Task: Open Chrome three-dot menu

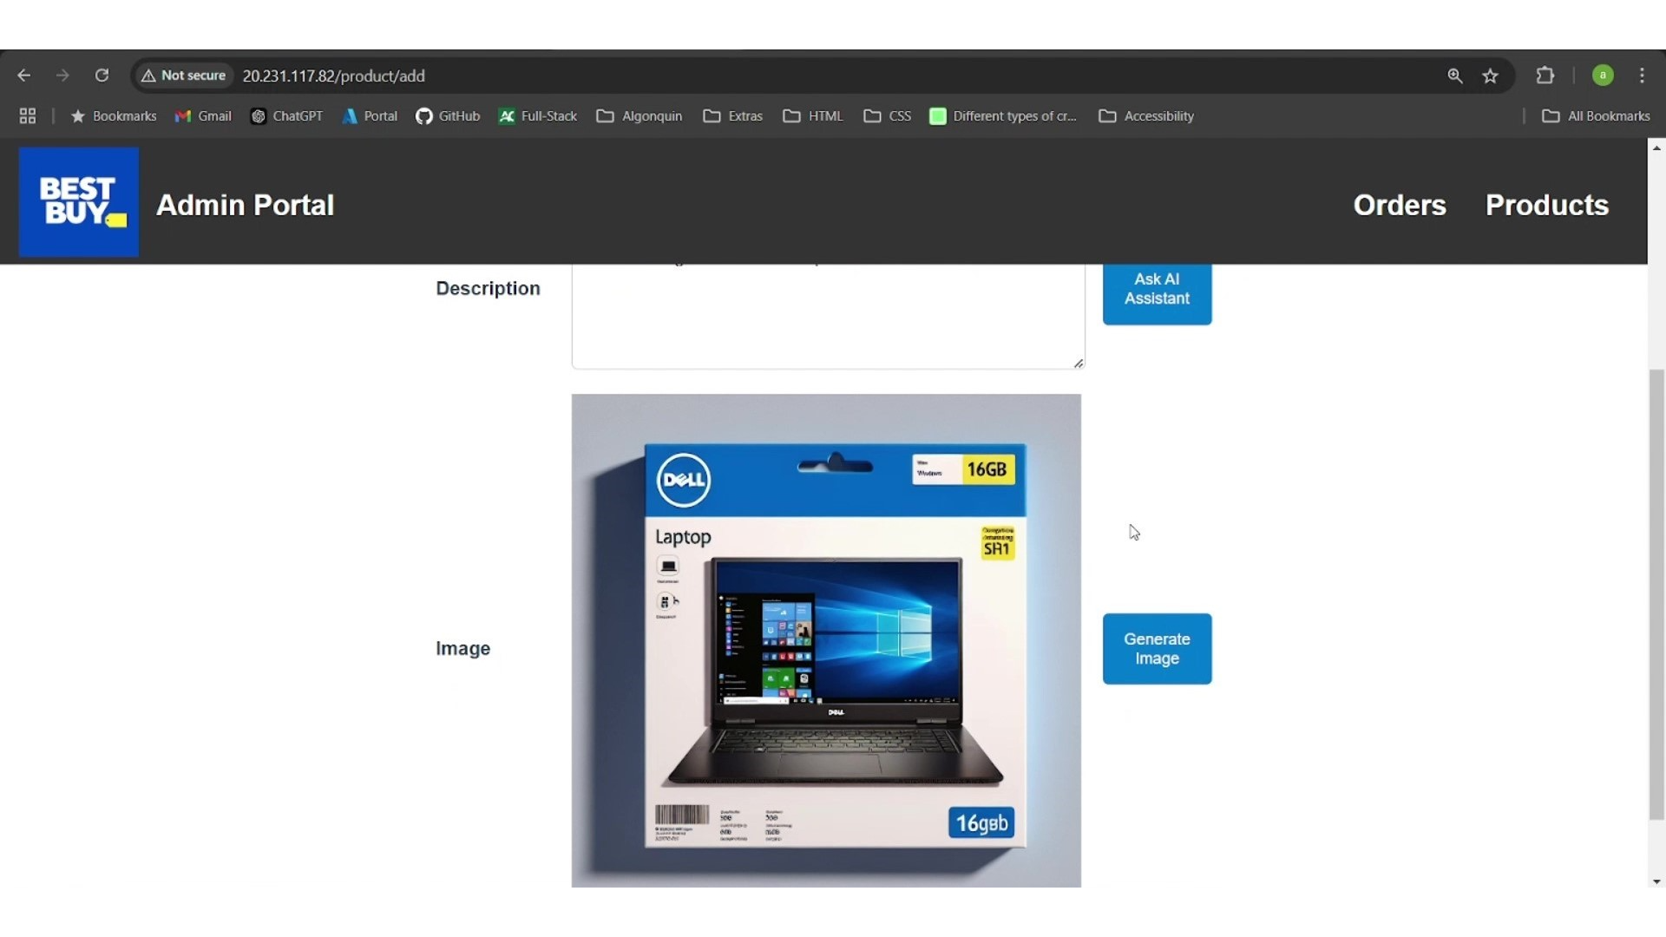Action: (x=1642, y=76)
